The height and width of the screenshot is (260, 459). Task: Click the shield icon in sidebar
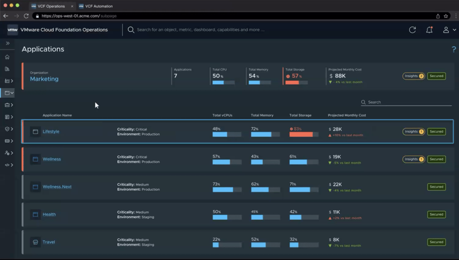point(7,129)
